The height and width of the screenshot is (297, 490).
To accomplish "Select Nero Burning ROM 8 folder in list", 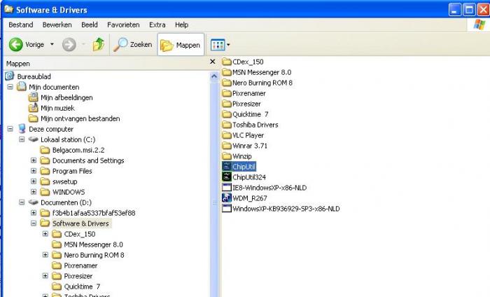I will coord(257,83).
